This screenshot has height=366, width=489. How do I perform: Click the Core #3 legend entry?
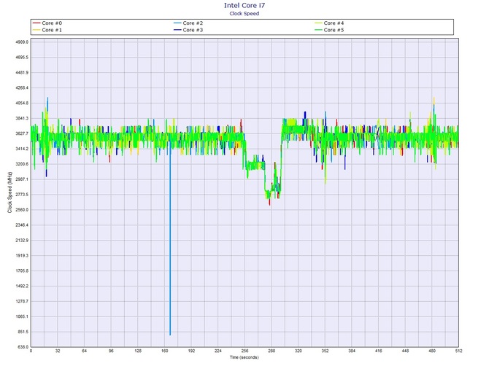tap(188, 30)
